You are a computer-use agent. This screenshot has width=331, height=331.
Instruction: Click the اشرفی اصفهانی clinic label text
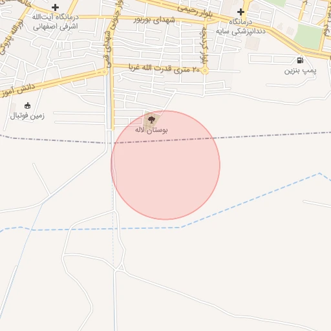click(x=56, y=27)
